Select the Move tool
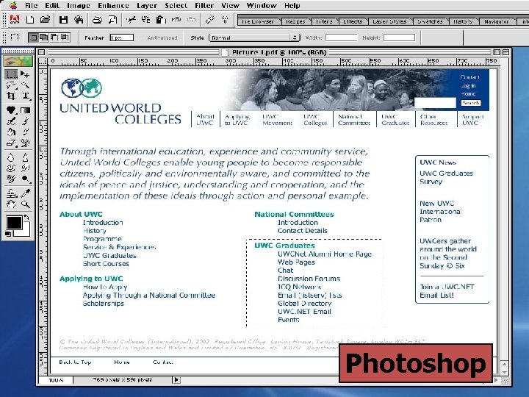 click(x=25, y=74)
